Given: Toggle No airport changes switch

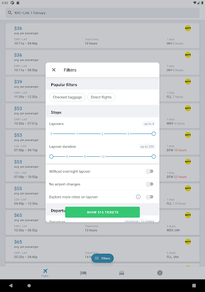Looking at the screenshot, I should coord(150,184).
